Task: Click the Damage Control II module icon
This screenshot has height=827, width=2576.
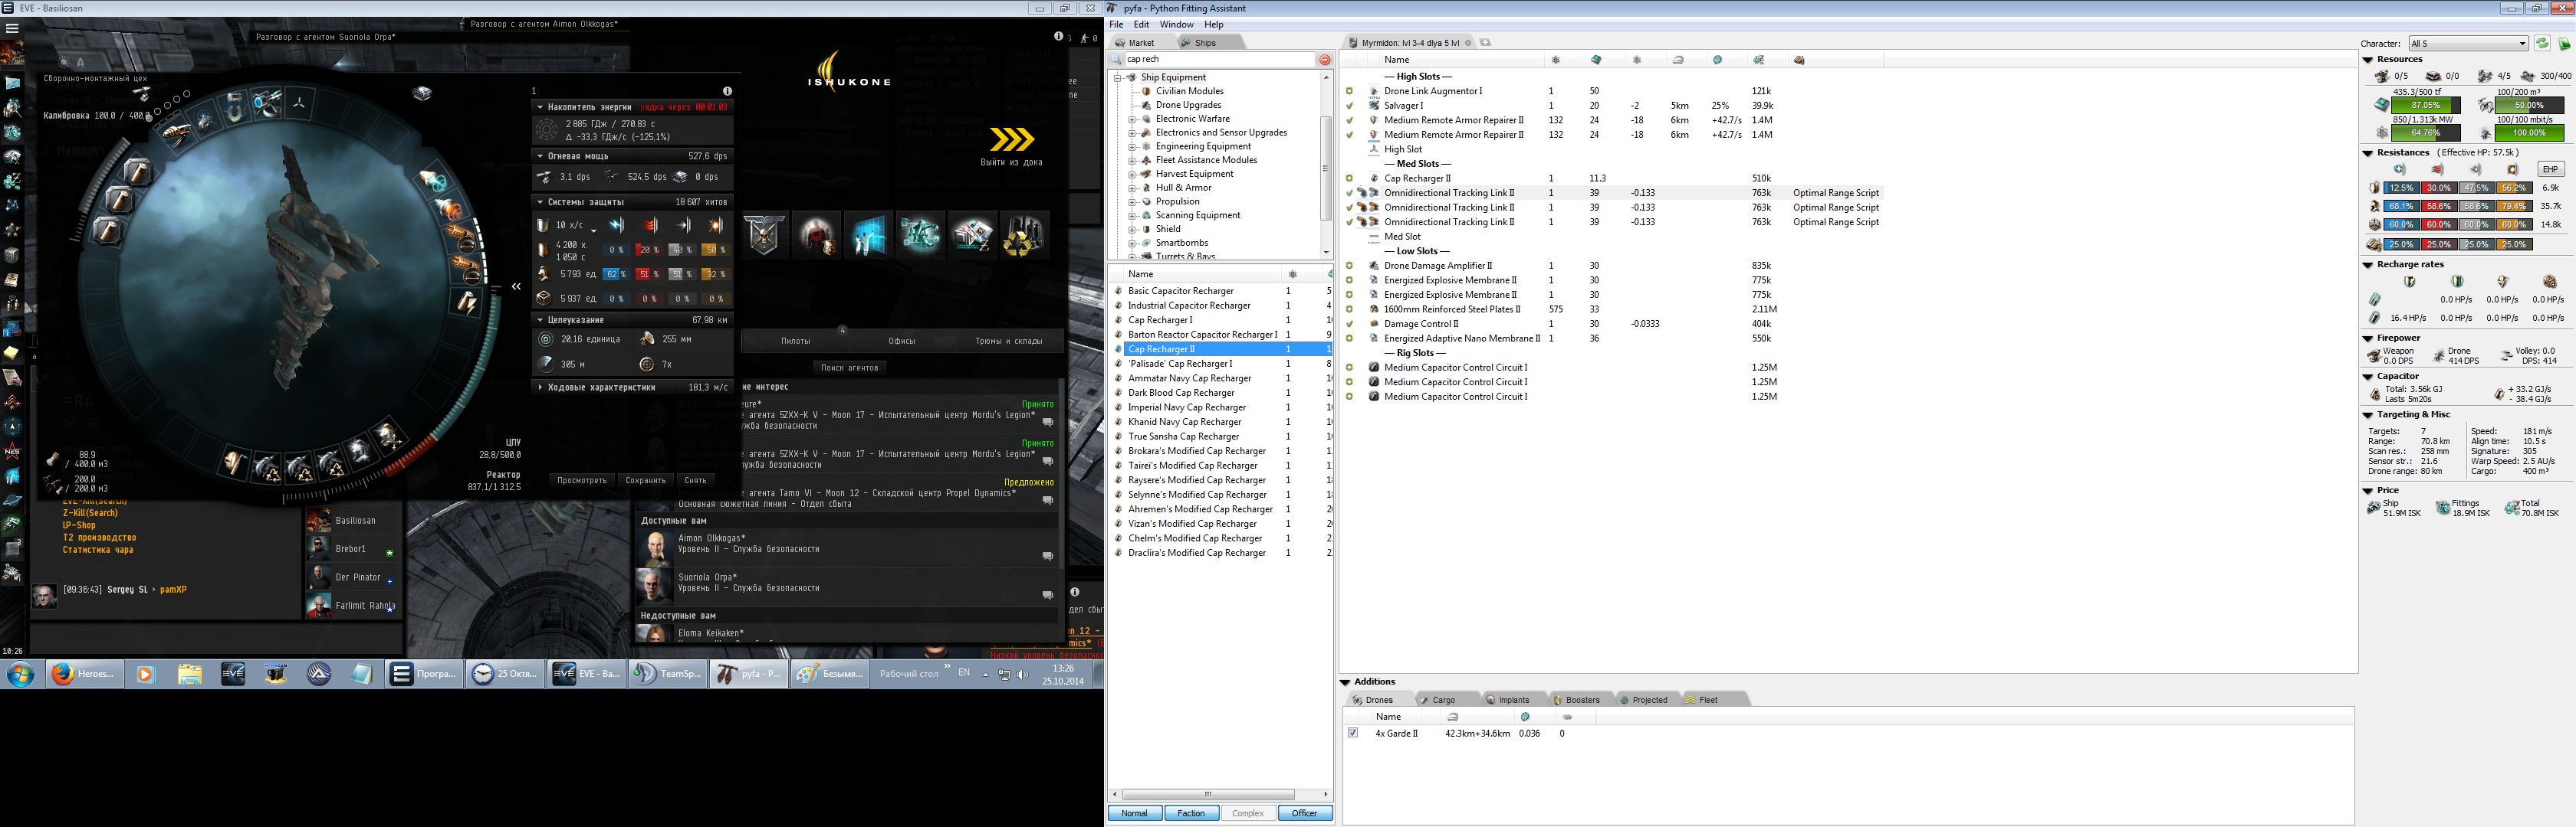Action: coord(1374,324)
